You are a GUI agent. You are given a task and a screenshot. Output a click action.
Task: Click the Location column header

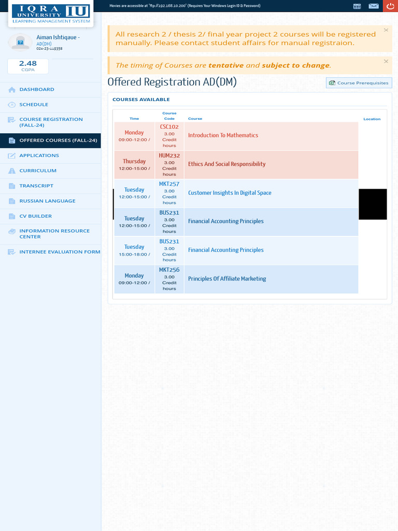click(x=372, y=119)
